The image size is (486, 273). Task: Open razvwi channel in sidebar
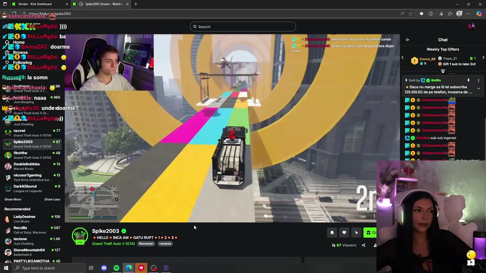tap(32, 133)
